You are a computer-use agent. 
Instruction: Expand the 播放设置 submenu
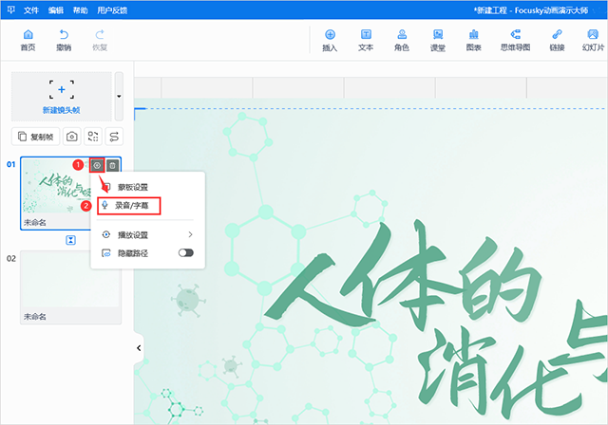click(x=147, y=235)
